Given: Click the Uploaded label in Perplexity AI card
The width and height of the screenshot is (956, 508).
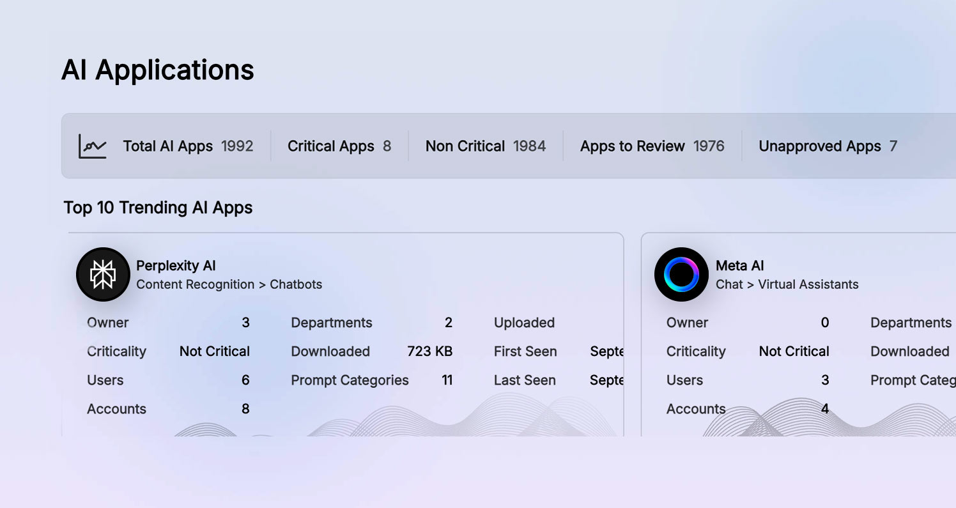Looking at the screenshot, I should pos(524,323).
